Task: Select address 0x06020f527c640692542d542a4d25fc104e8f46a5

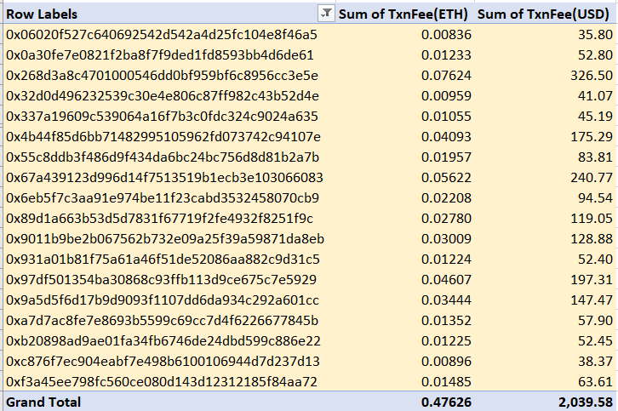Action: 162,35
